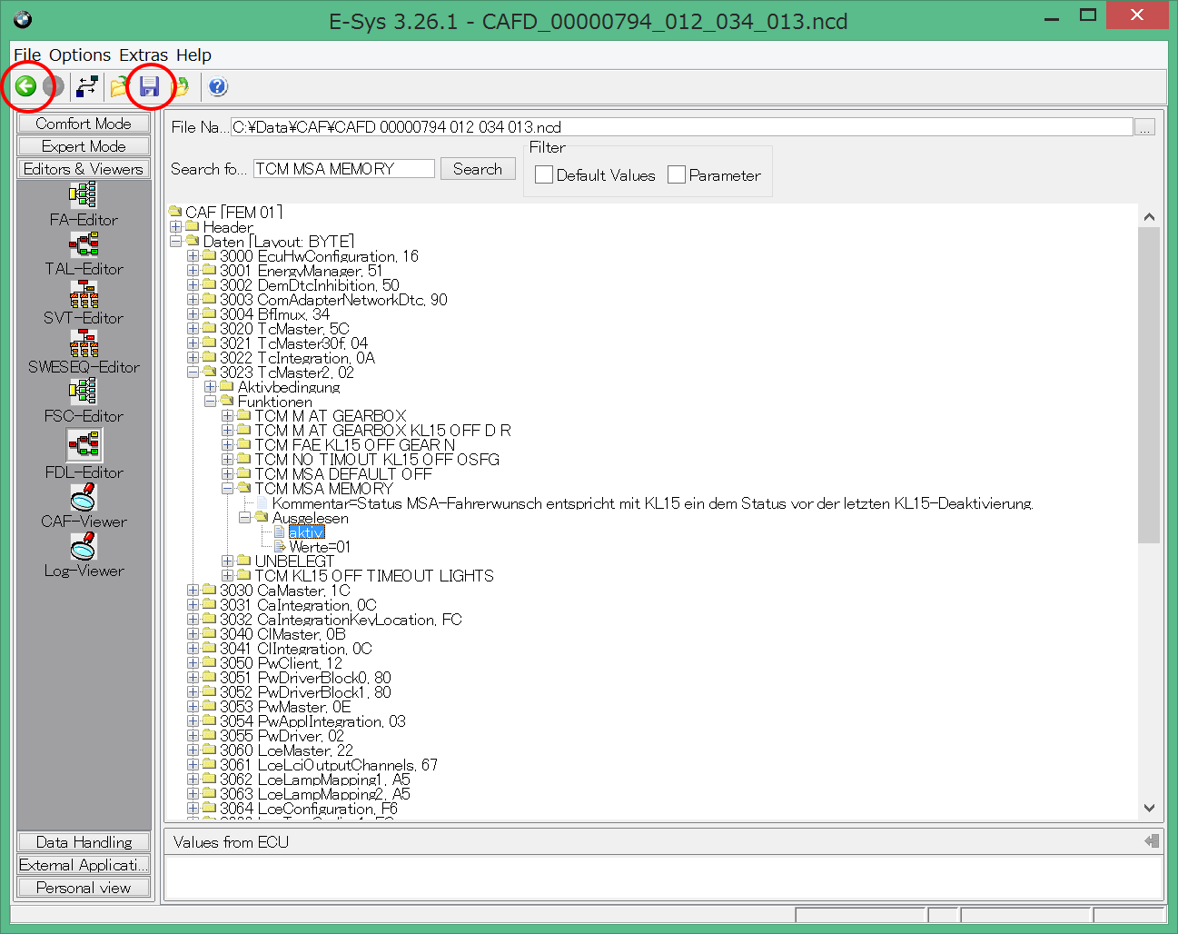Collapse the Daten [Layout: BYTE] node
Image resolution: width=1178 pixels, height=934 pixels.
coord(176,242)
